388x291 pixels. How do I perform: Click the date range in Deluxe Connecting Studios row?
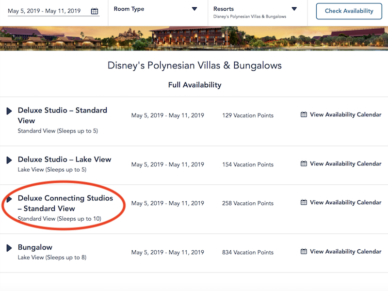167,203
